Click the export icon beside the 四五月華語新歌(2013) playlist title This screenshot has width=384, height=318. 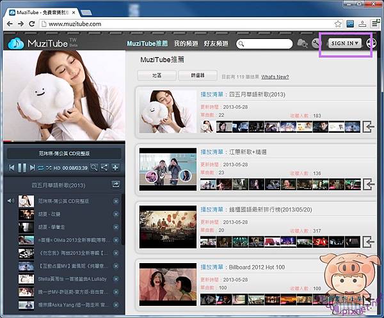pos(116,185)
